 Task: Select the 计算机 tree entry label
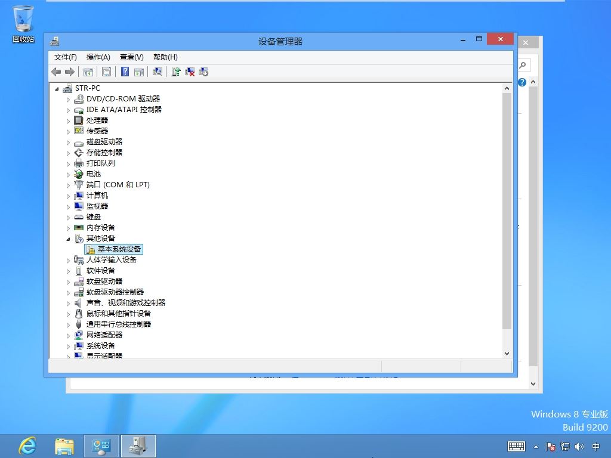pos(97,196)
